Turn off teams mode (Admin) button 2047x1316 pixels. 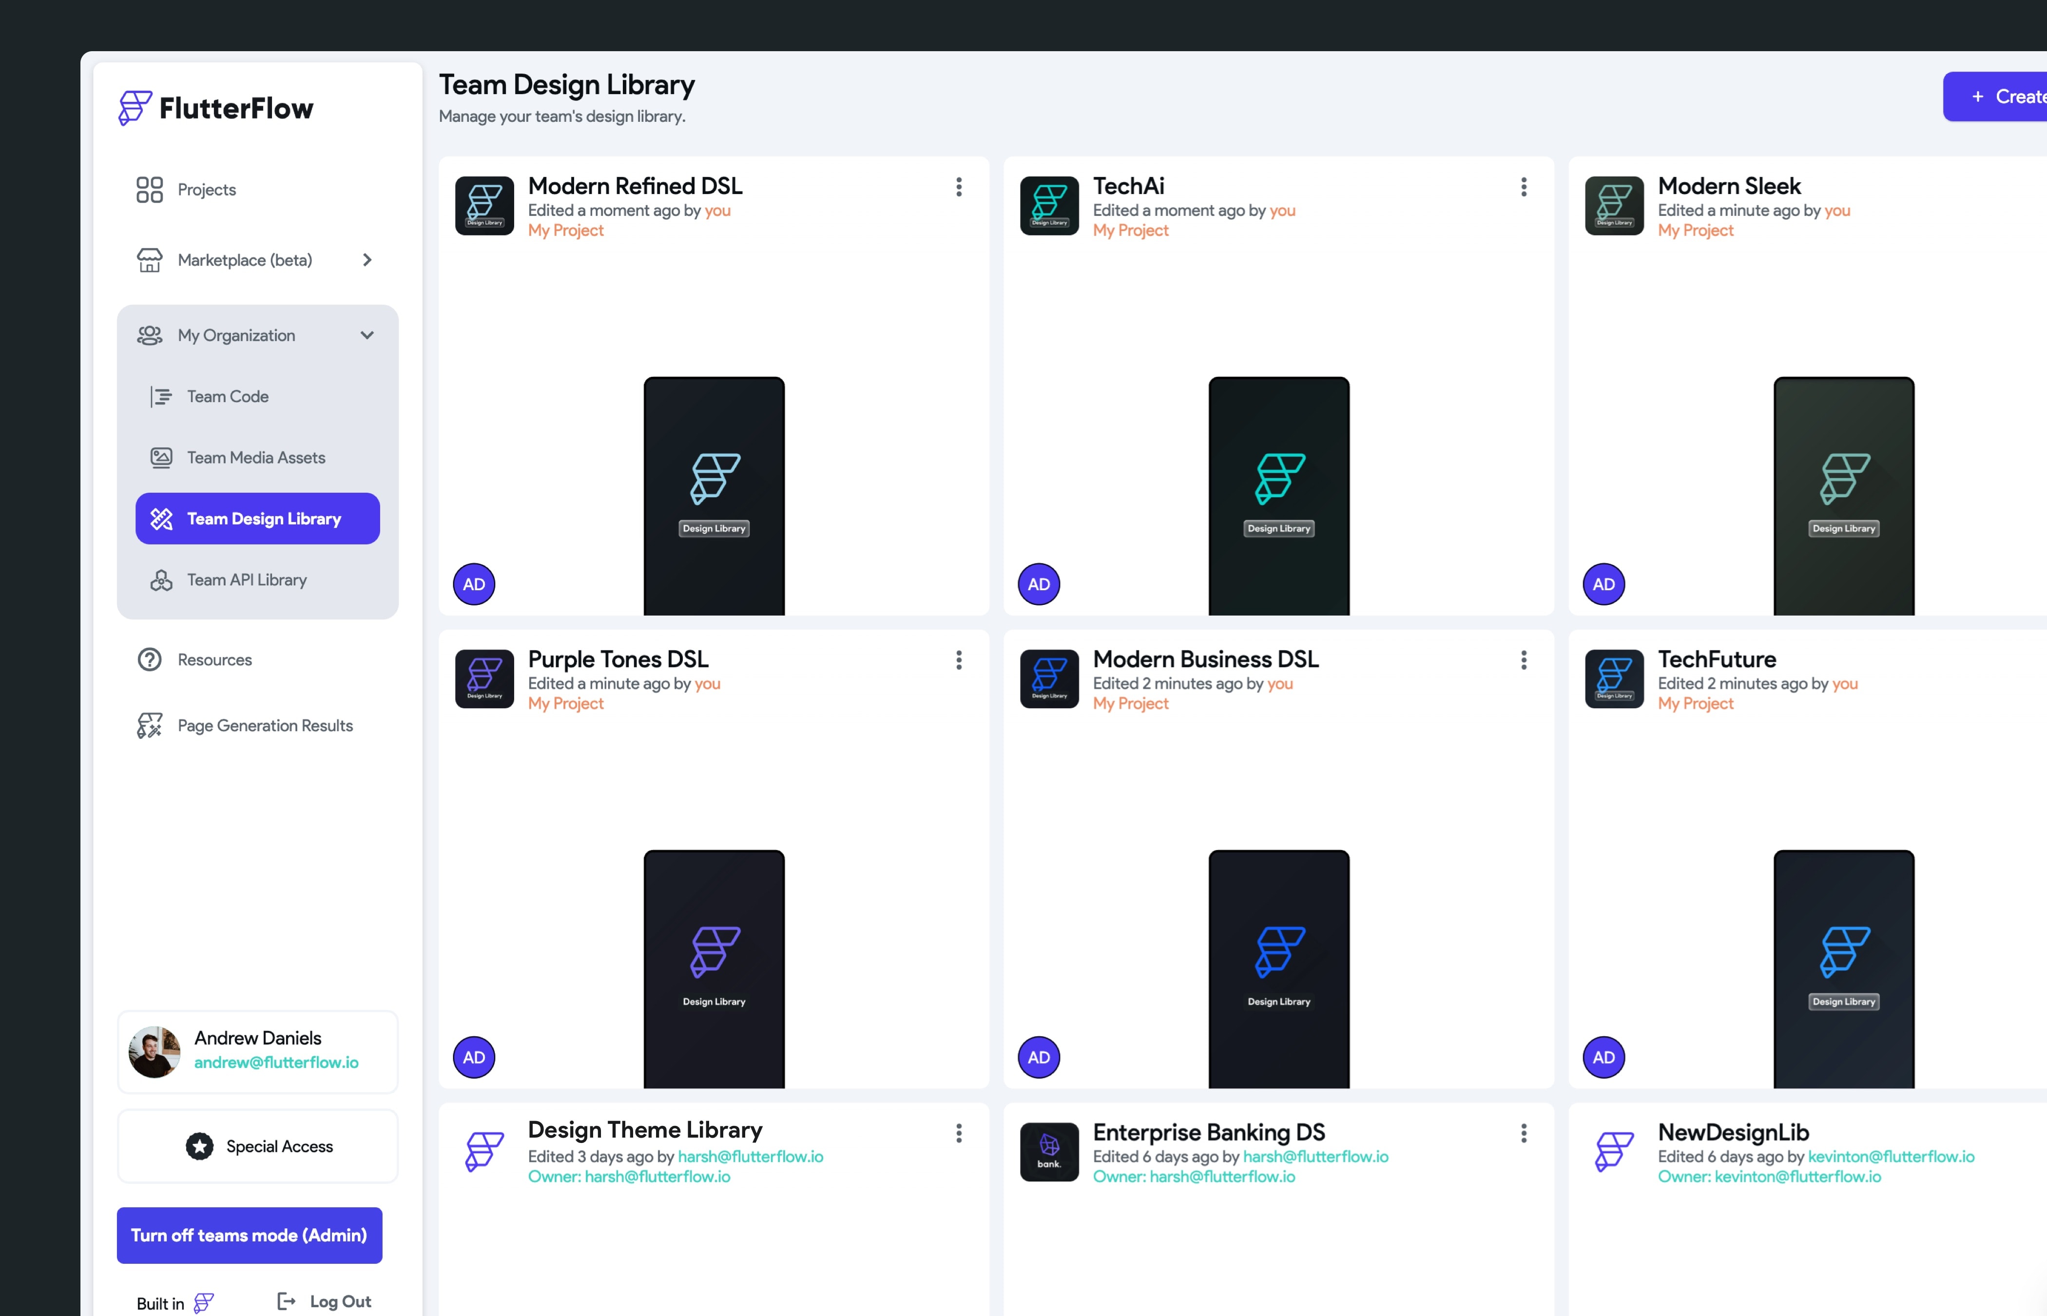(x=250, y=1235)
